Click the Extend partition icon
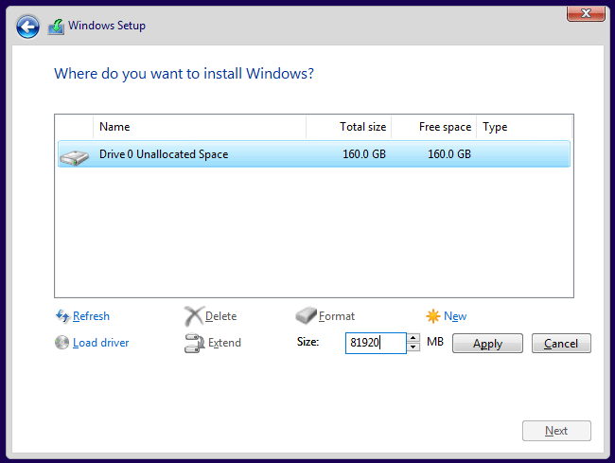Viewport: 615px width, 463px height. pos(194,343)
